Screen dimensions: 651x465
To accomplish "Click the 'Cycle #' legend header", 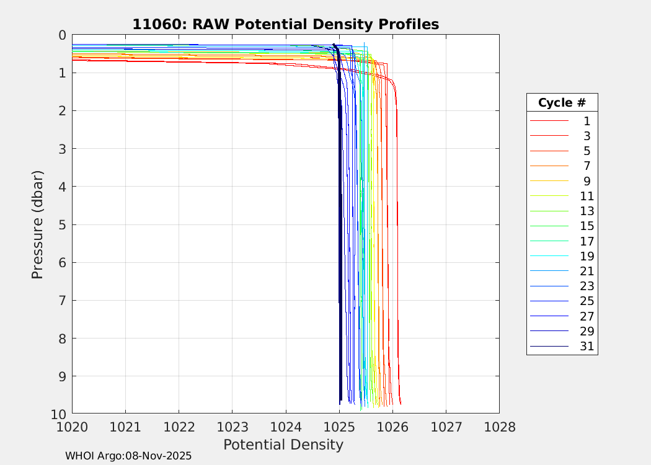I will (562, 103).
